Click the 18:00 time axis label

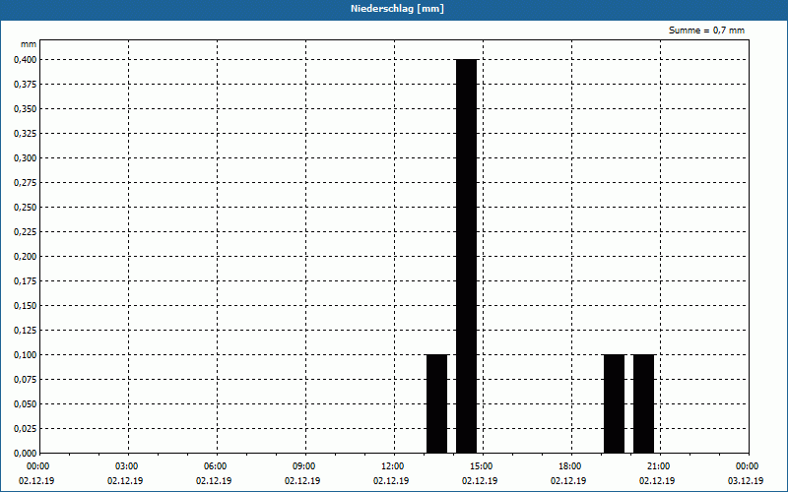point(570,466)
